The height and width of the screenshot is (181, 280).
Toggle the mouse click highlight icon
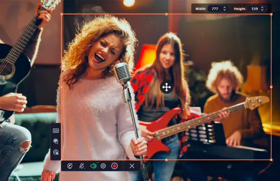point(56,152)
